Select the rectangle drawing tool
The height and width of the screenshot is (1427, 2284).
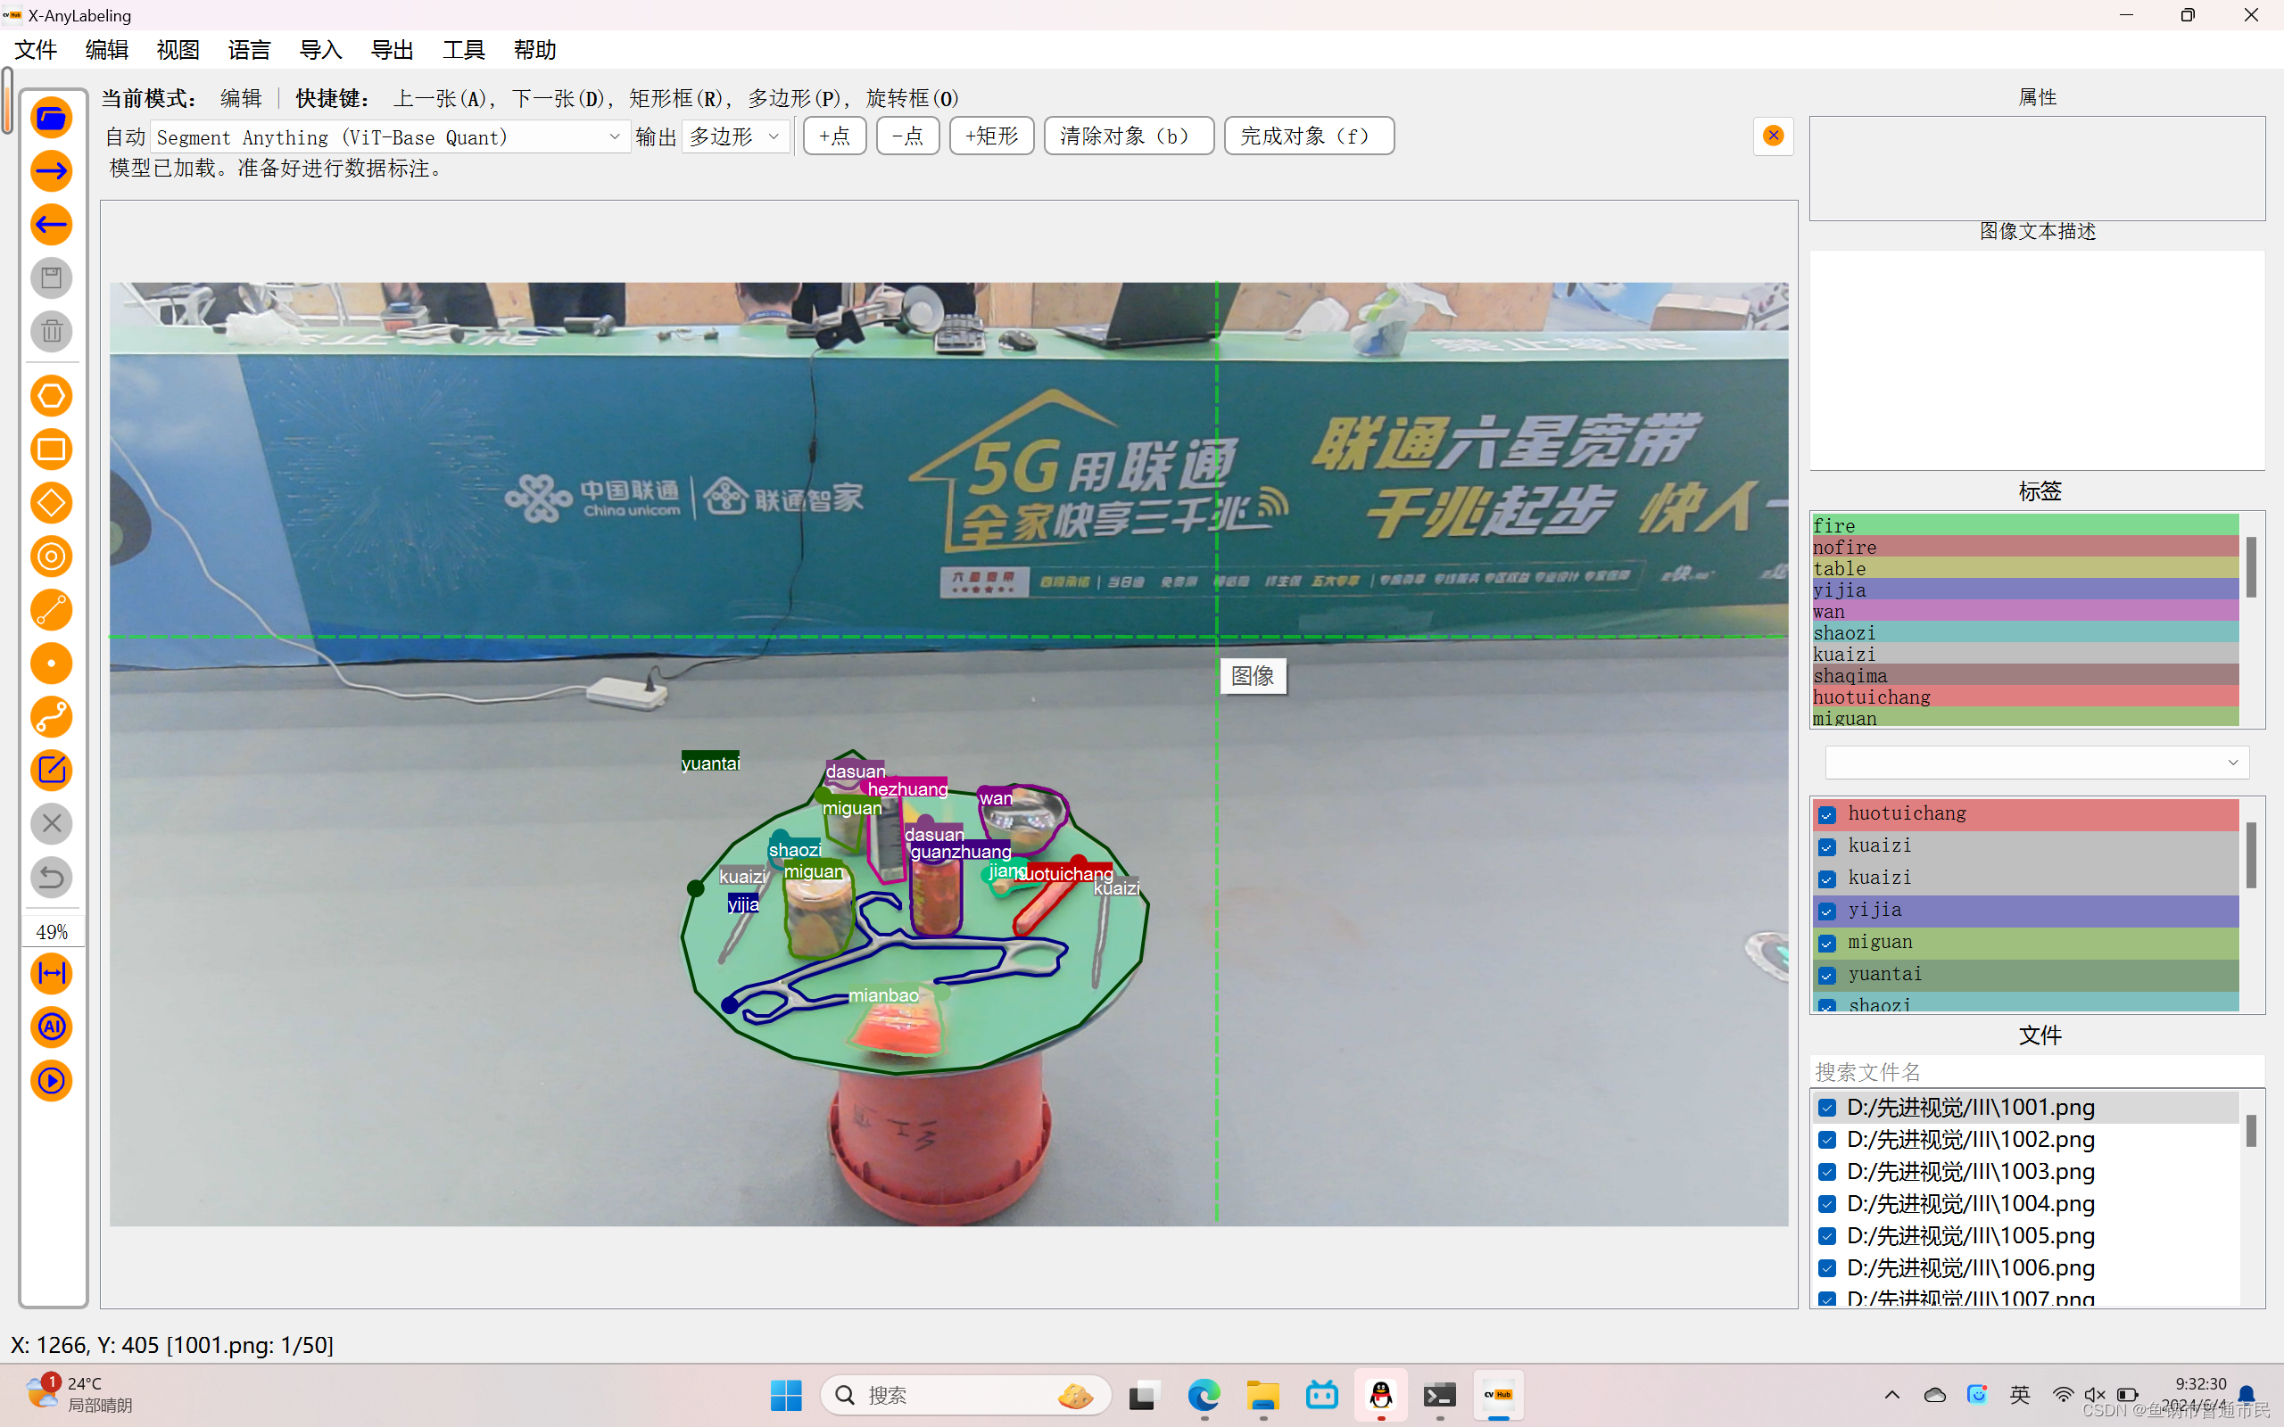pos(51,450)
